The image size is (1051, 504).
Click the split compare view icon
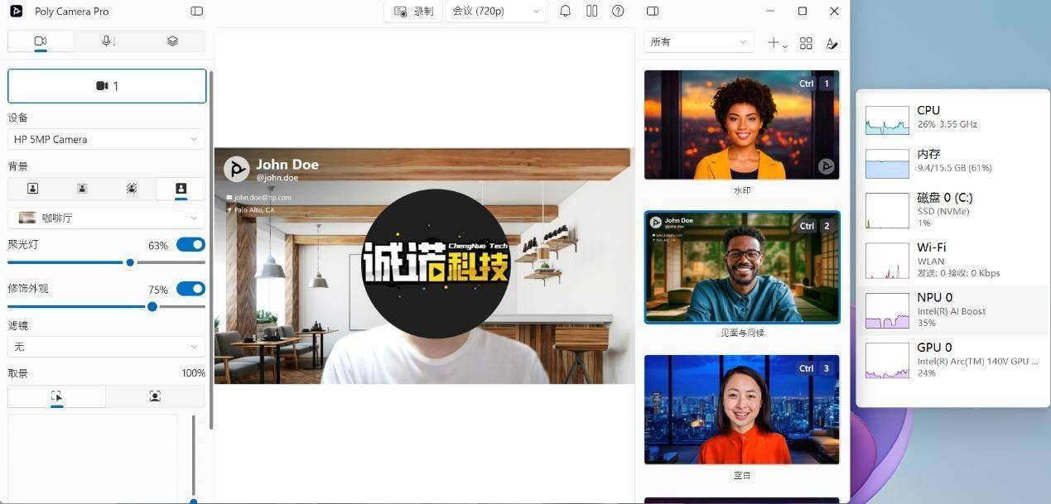(591, 12)
